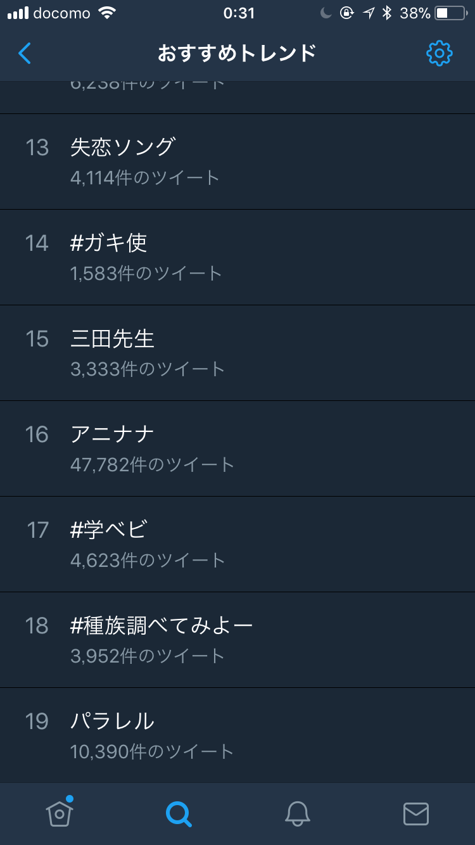
Task: Select the Search tab magnifier icon
Action: click(178, 814)
